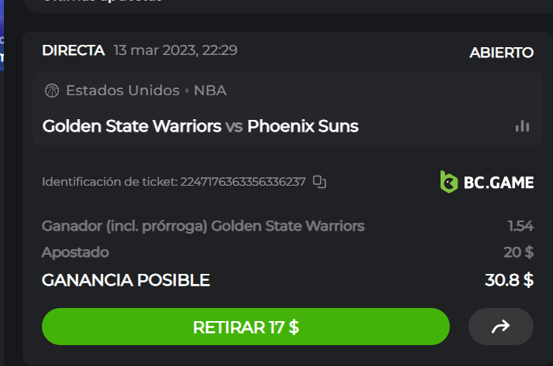Click the BC.GAME brand text
Viewport: 553px width, 366px height.
pos(498,183)
